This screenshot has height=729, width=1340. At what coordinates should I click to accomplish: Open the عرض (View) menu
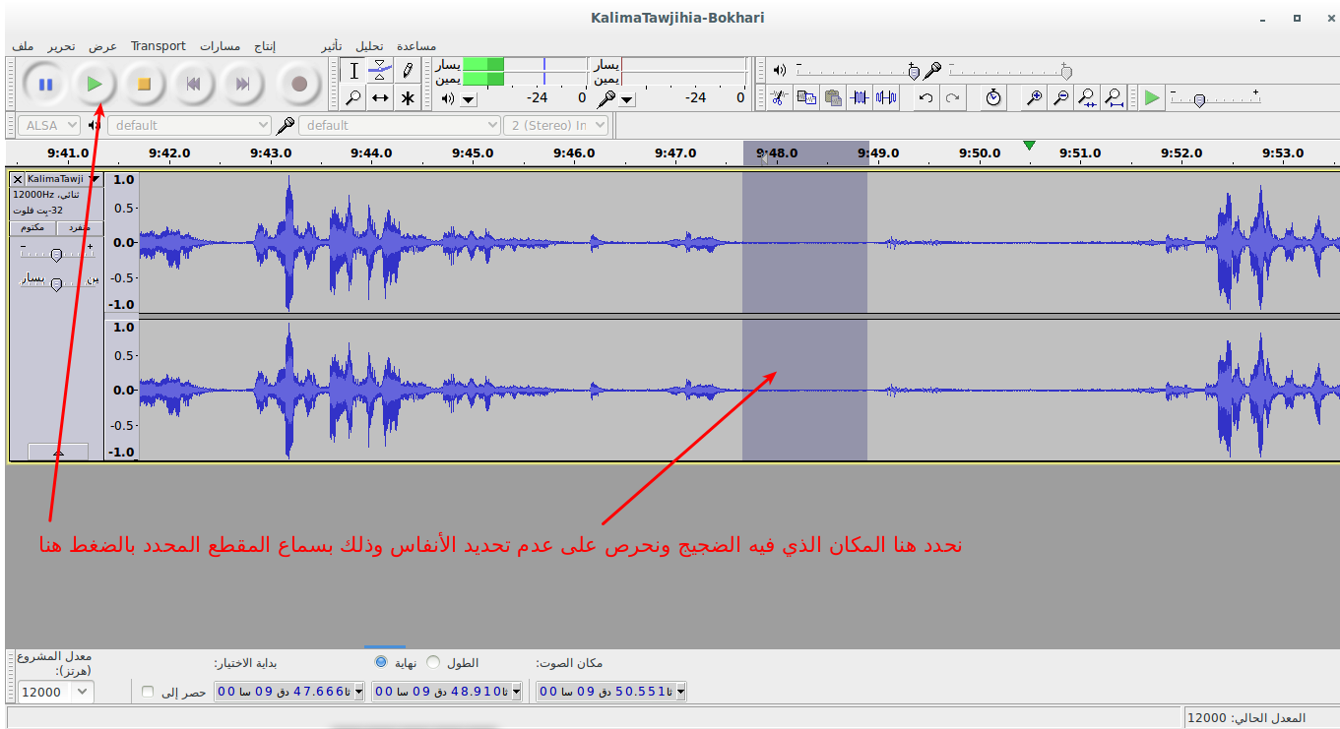[102, 46]
